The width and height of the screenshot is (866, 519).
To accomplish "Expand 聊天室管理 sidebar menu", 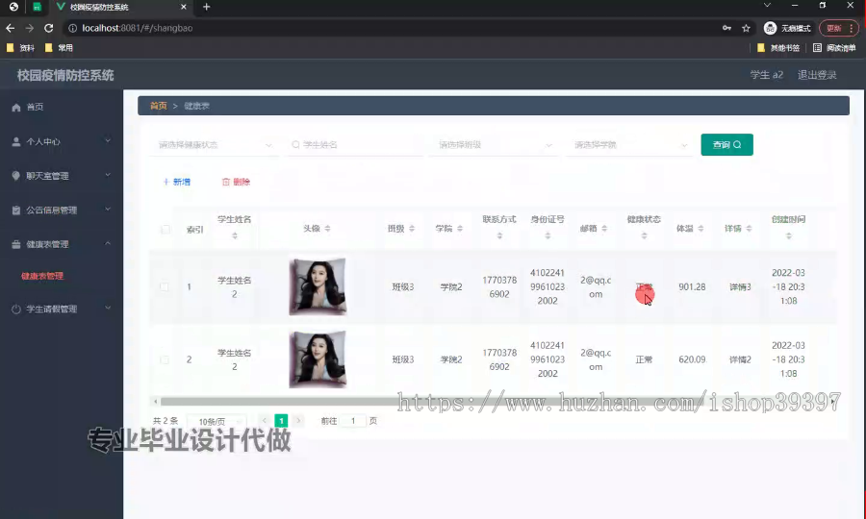I will 61,176.
